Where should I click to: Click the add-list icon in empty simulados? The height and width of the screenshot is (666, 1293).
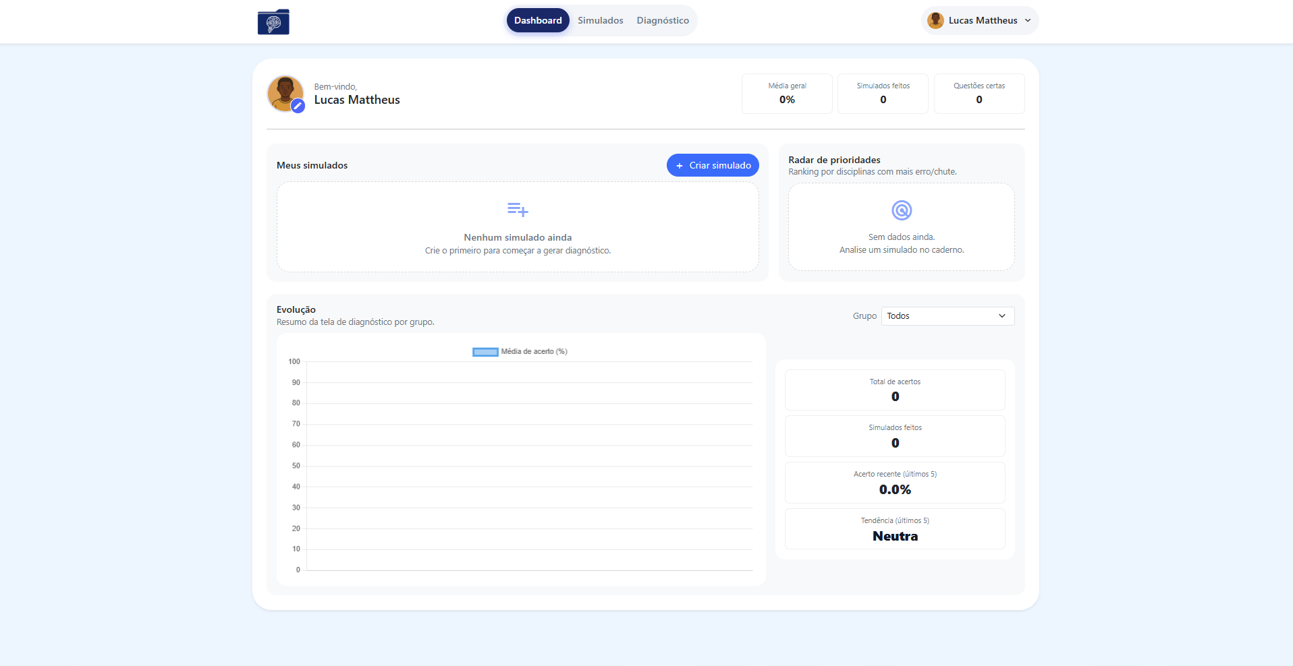pyautogui.click(x=518, y=210)
